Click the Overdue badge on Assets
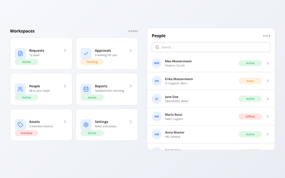 tap(26, 133)
